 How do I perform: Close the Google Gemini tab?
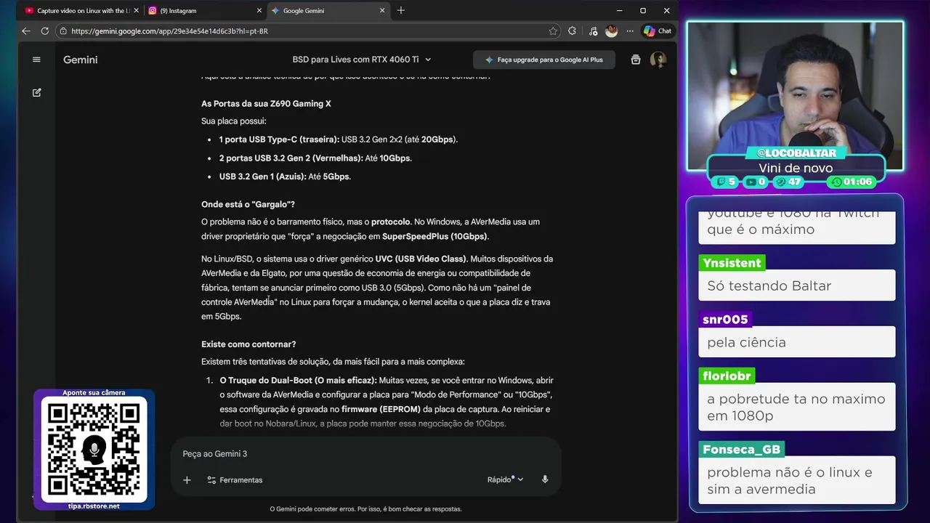pyautogui.click(x=383, y=11)
